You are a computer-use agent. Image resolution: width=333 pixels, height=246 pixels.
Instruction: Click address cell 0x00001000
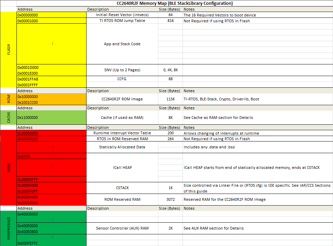coord(51,21)
